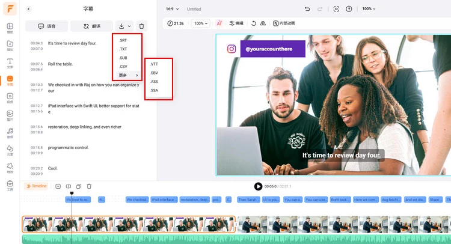Click the flip horizontal icon
Viewport: 451px width, 244px height.
[263, 23]
